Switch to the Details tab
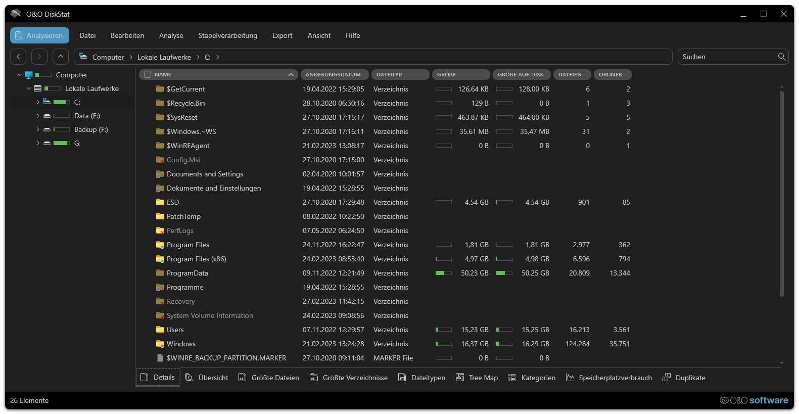 [158, 377]
